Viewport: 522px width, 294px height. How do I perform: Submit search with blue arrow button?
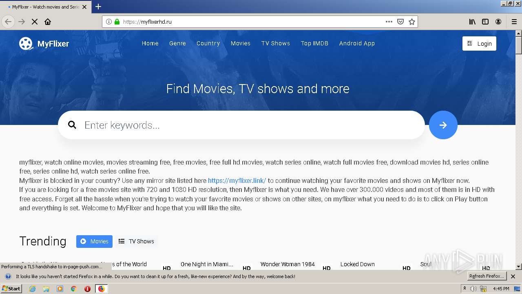(x=443, y=125)
